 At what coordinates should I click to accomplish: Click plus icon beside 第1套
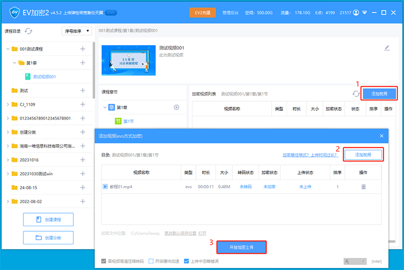pyautogui.click(x=83, y=62)
